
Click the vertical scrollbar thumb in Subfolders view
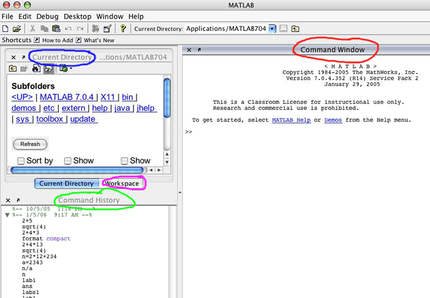coord(167,97)
